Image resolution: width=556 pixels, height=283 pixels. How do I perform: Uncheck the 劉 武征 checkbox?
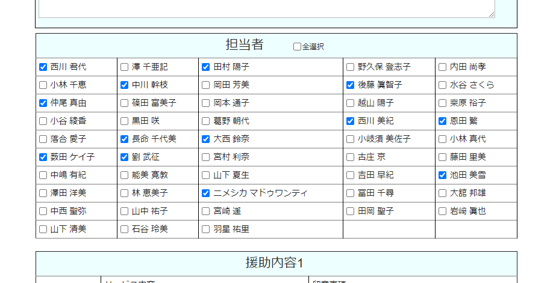tap(124, 157)
